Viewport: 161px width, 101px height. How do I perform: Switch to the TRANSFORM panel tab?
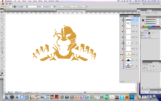[x=149, y=62]
